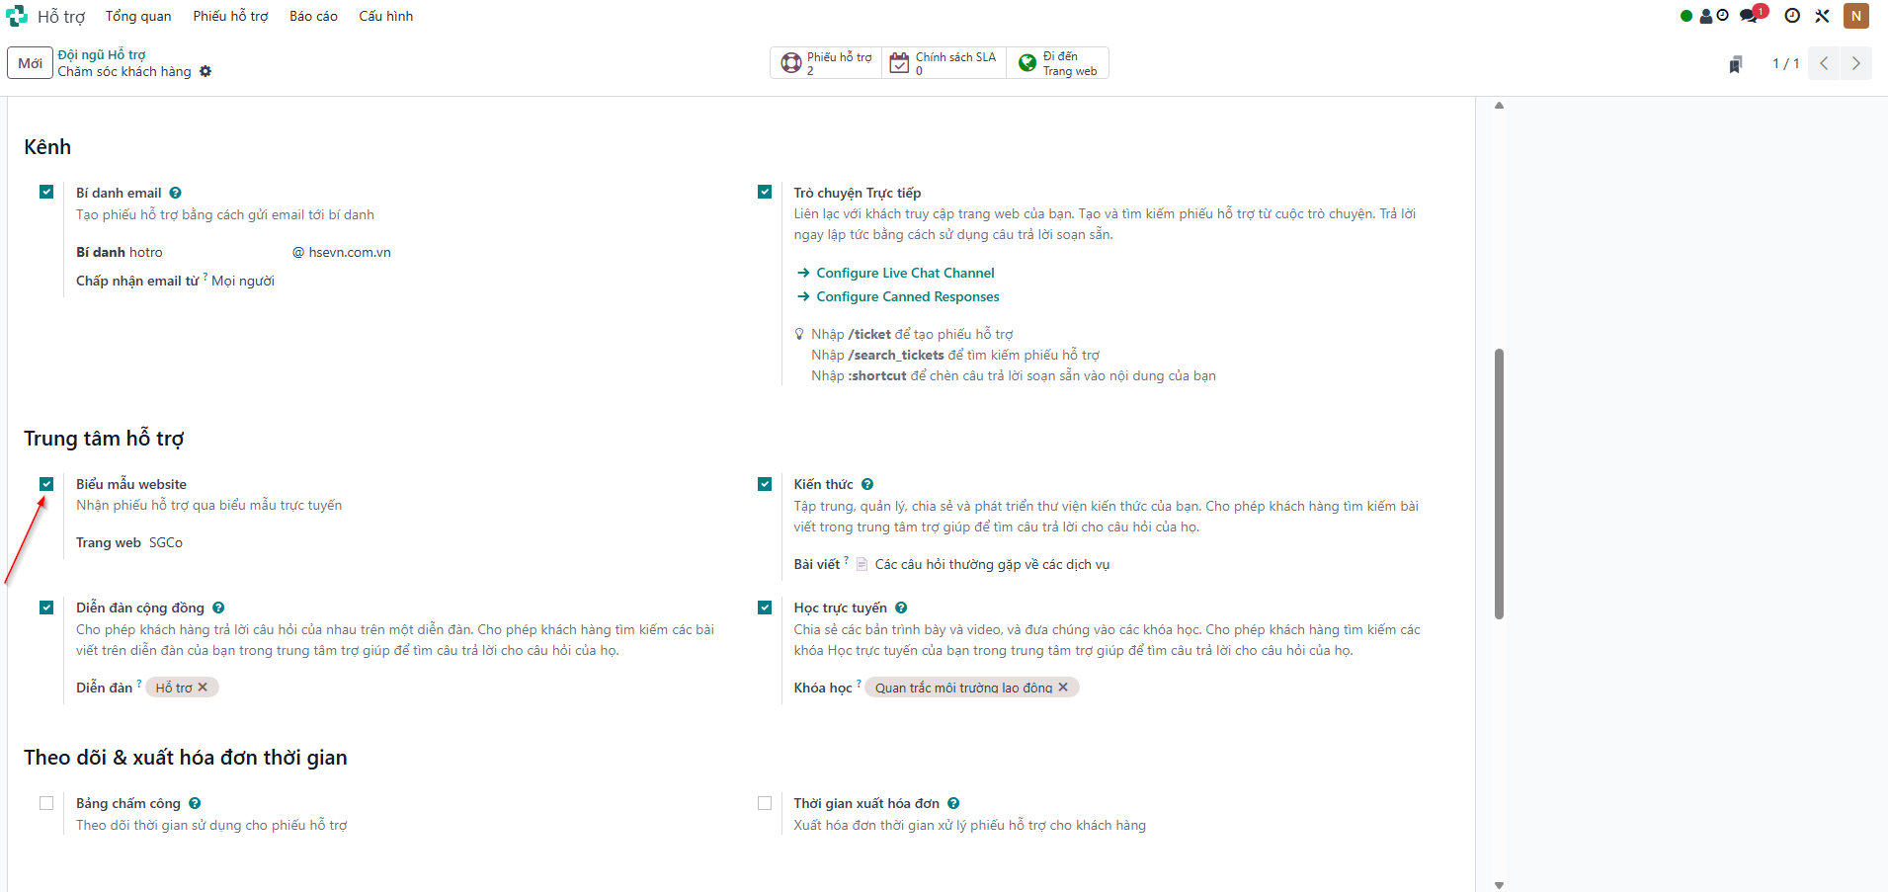1888x892 pixels.
Task: Disable the Trò chuyện Trực tiếp checkbox
Action: click(765, 192)
